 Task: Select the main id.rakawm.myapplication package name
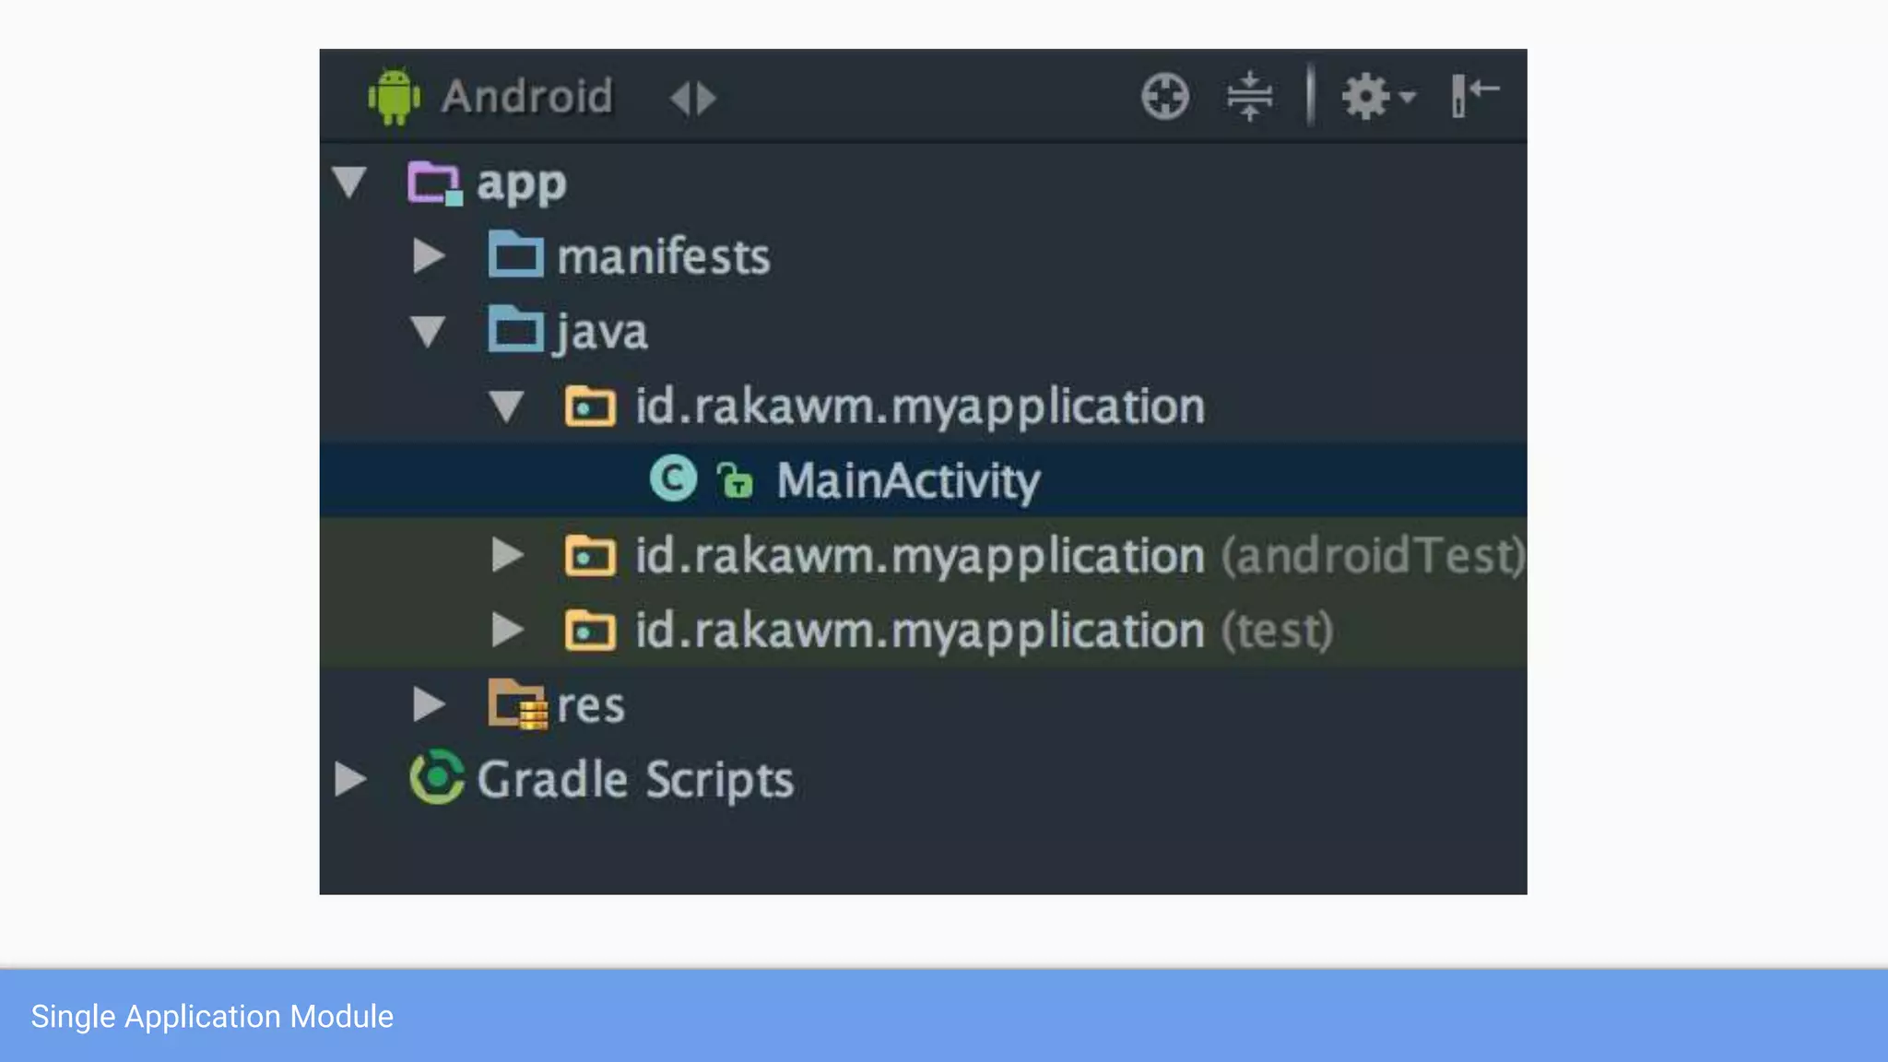(920, 407)
